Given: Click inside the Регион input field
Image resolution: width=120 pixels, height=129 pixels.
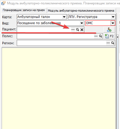Looking at the screenshot, I should pyautogui.click(x=62, y=43).
